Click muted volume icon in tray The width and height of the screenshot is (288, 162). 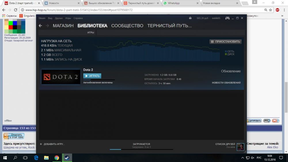tap(253, 158)
